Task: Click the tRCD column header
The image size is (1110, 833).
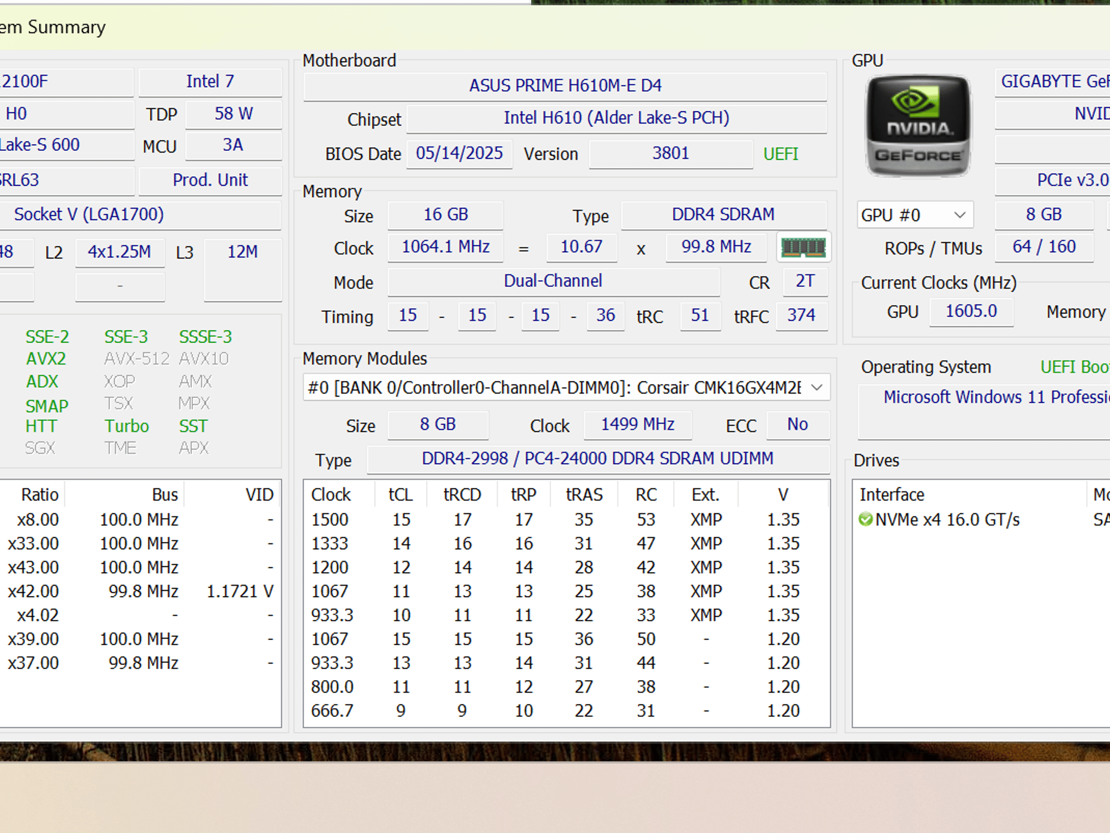Action: [462, 495]
